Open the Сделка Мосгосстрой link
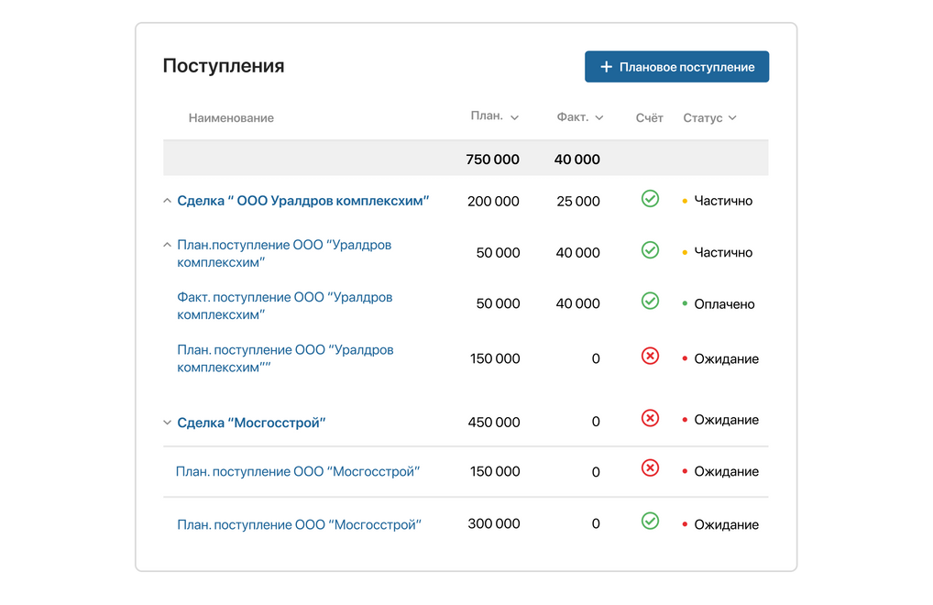This screenshot has height=605, width=933. pos(253,421)
